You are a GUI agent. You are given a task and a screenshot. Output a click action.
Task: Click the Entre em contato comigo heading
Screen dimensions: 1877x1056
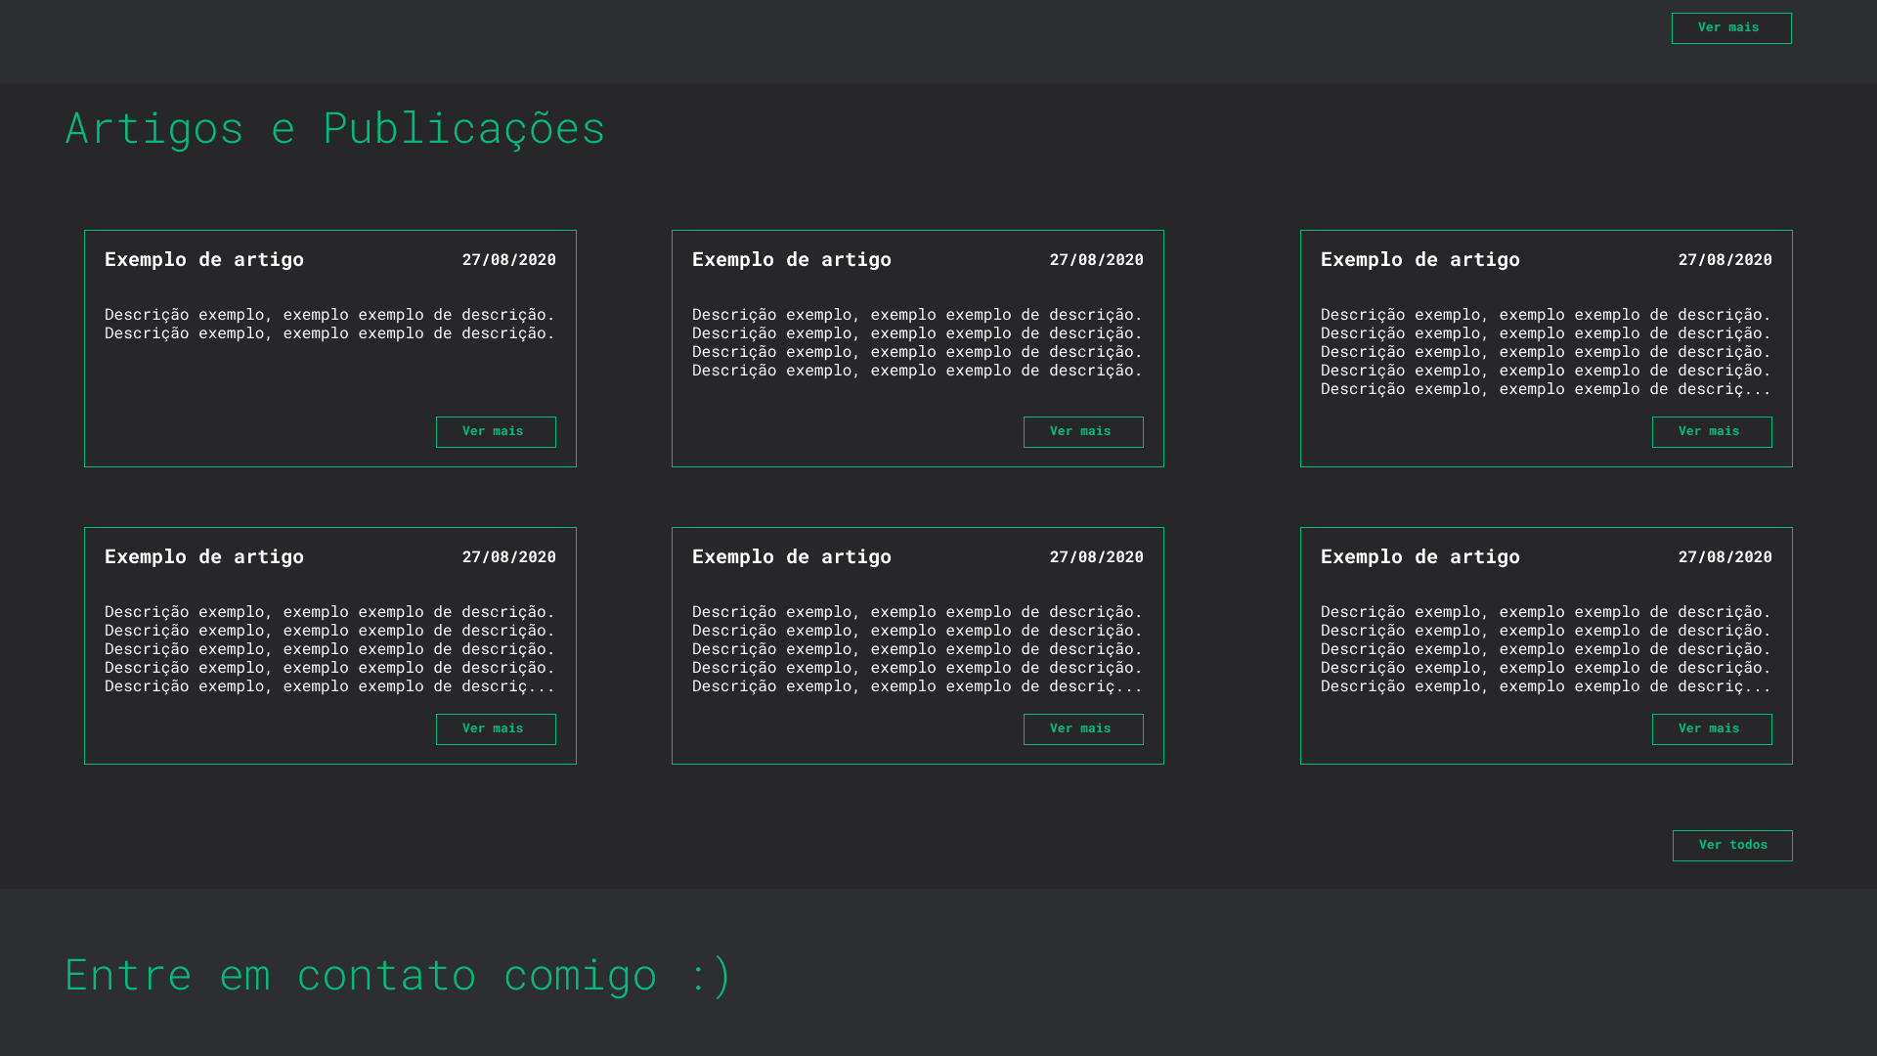(398, 975)
